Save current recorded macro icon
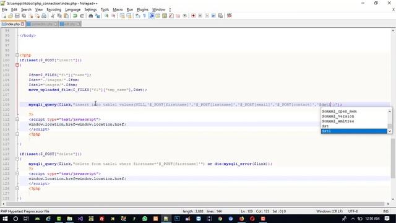The width and height of the screenshot is (396, 223). point(220,15)
